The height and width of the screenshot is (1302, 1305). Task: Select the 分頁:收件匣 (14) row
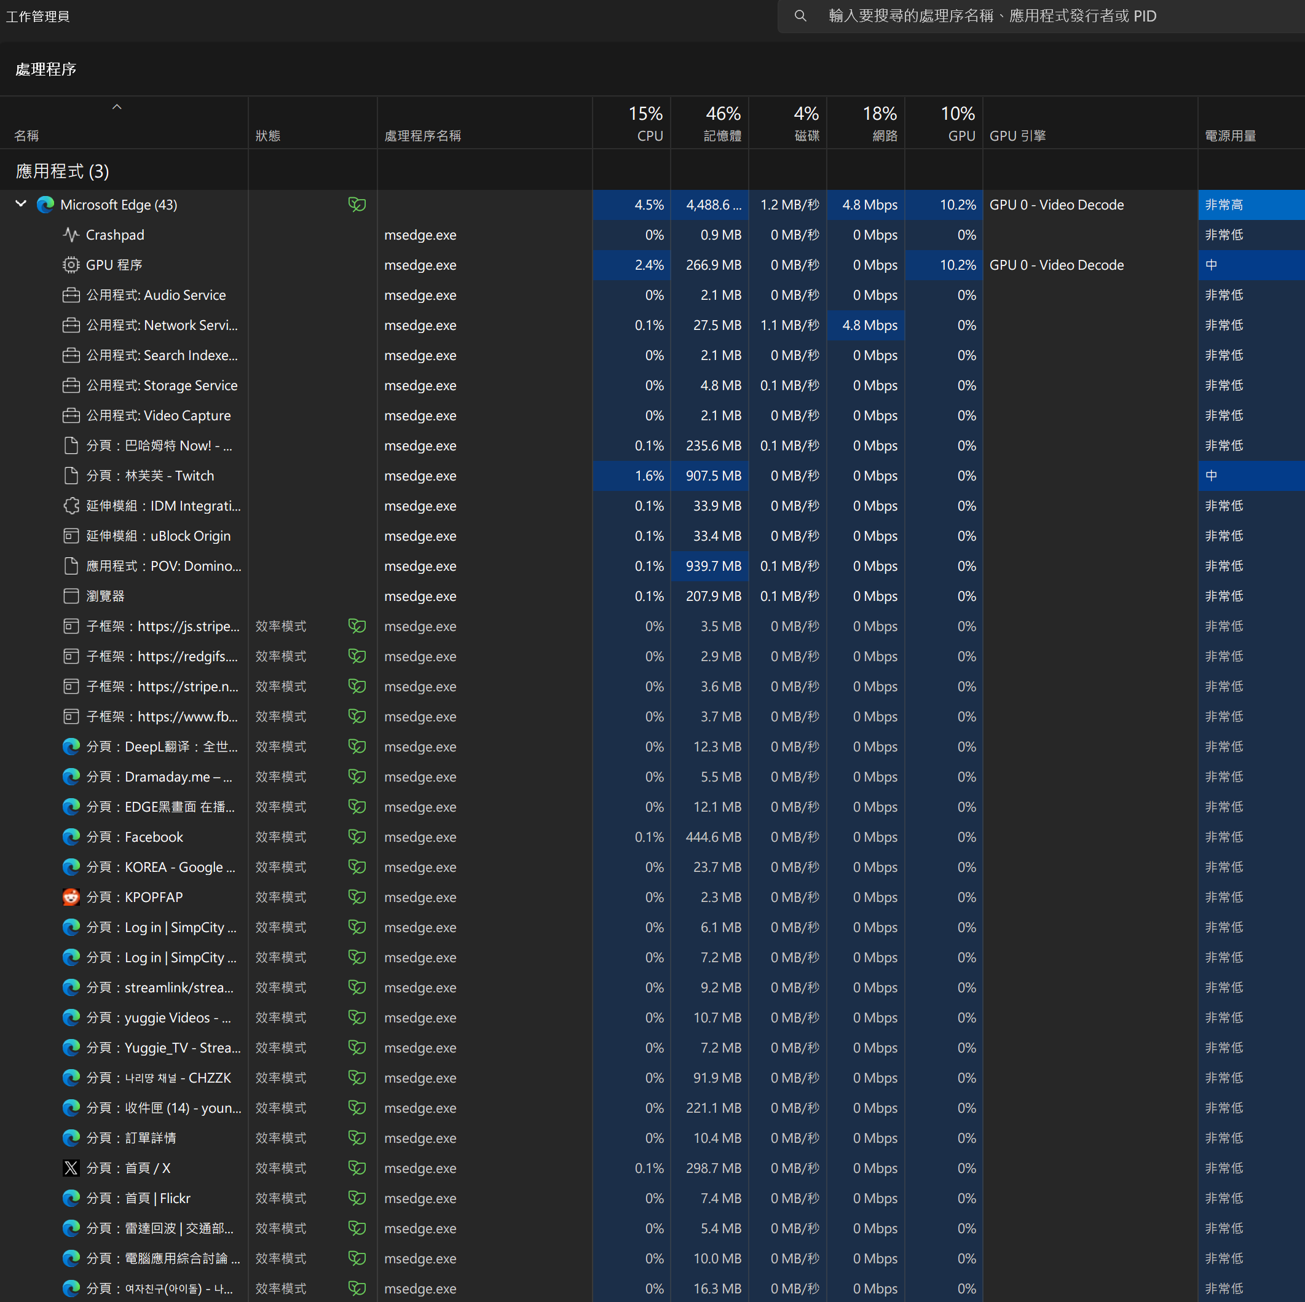(x=653, y=1108)
